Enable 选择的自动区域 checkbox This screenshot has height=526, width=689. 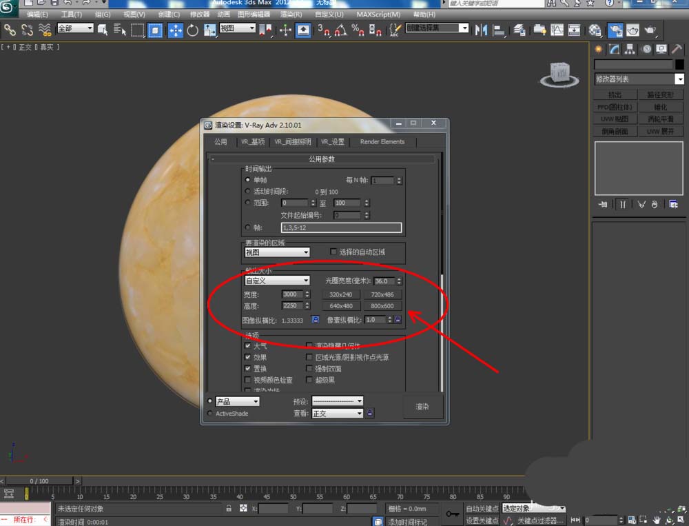pyautogui.click(x=333, y=252)
